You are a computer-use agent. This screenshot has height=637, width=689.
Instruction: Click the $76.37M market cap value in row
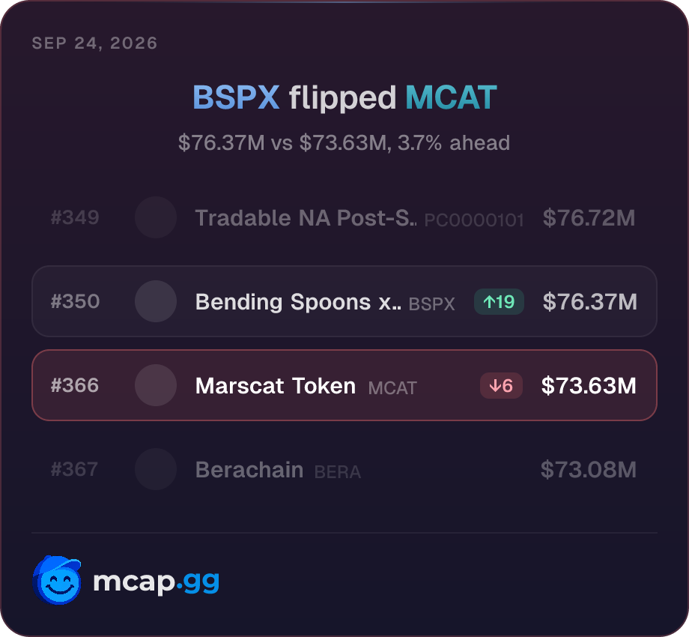[x=589, y=301]
